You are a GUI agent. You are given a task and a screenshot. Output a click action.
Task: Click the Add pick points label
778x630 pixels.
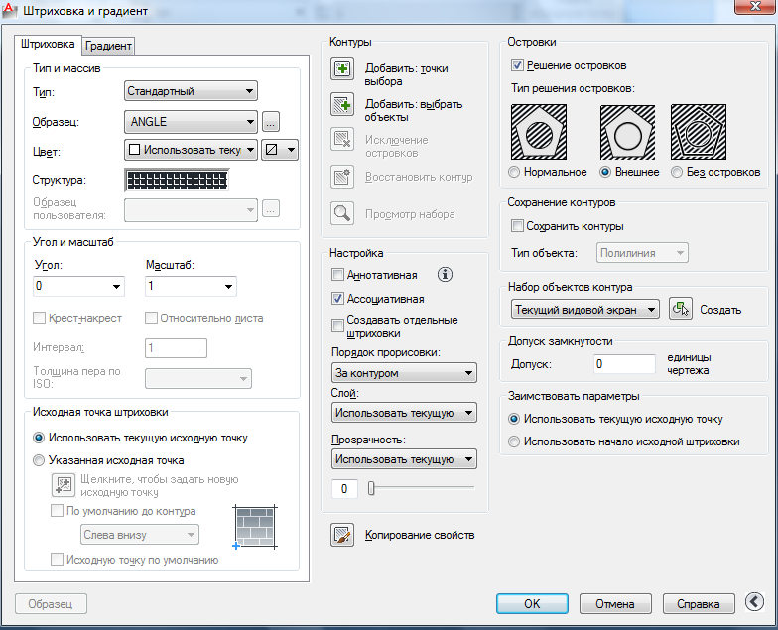tap(407, 75)
